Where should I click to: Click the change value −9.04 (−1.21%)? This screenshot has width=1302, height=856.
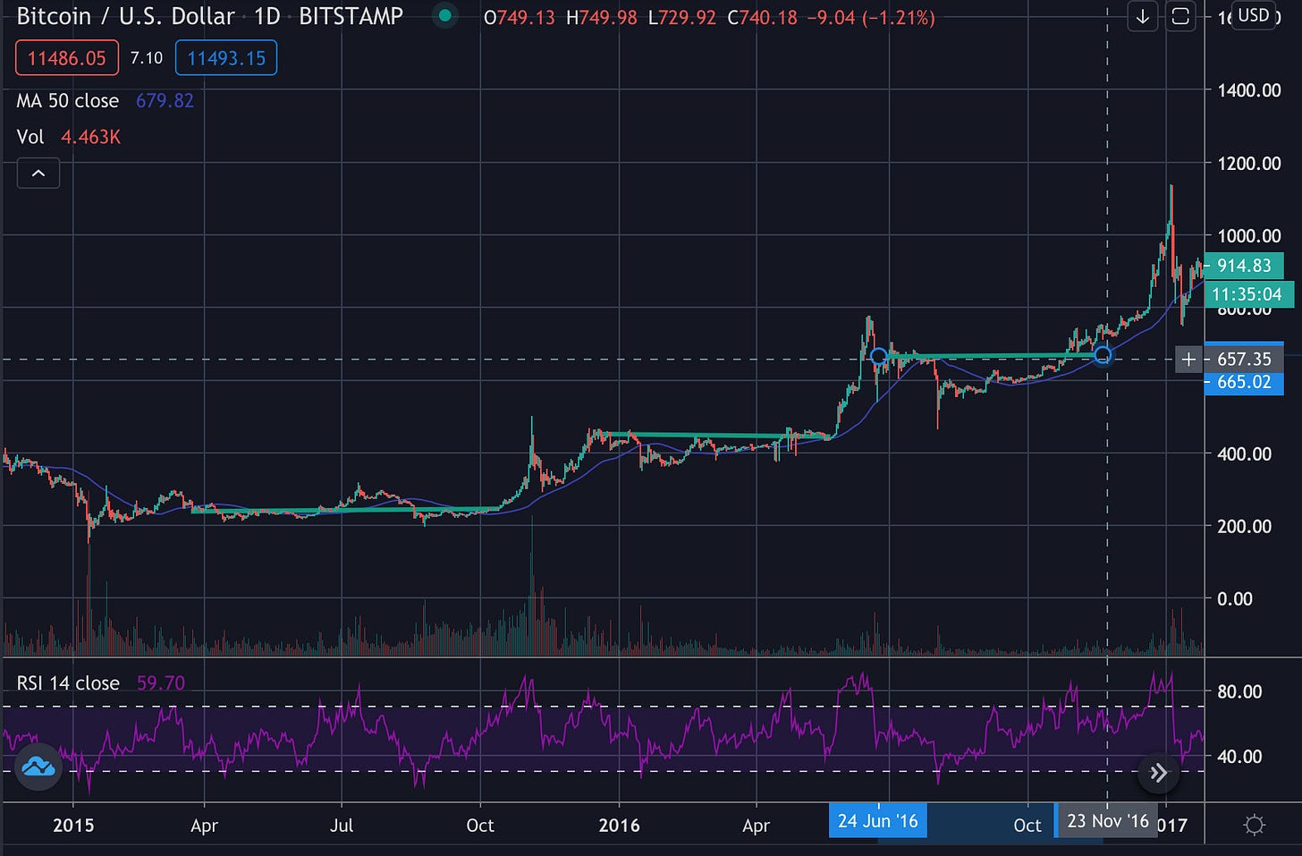871,17
